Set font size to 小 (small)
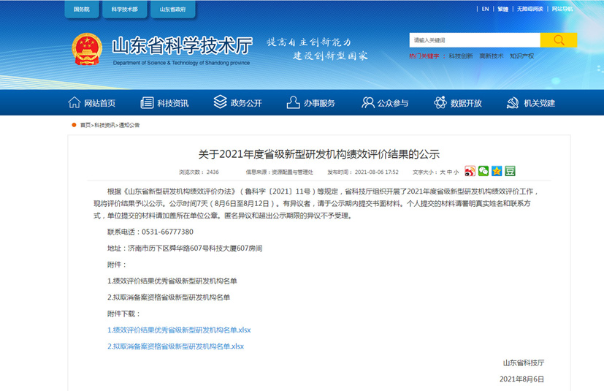This screenshot has width=604, height=391. point(456,172)
